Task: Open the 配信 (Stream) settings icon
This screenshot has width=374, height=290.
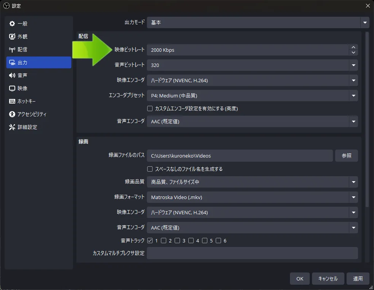Action: tap(12, 49)
